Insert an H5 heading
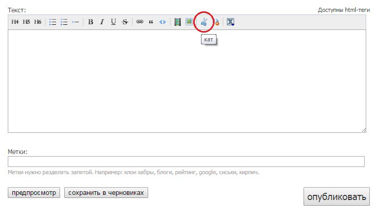Screen dimensions: 374x214 click(26, 22)
